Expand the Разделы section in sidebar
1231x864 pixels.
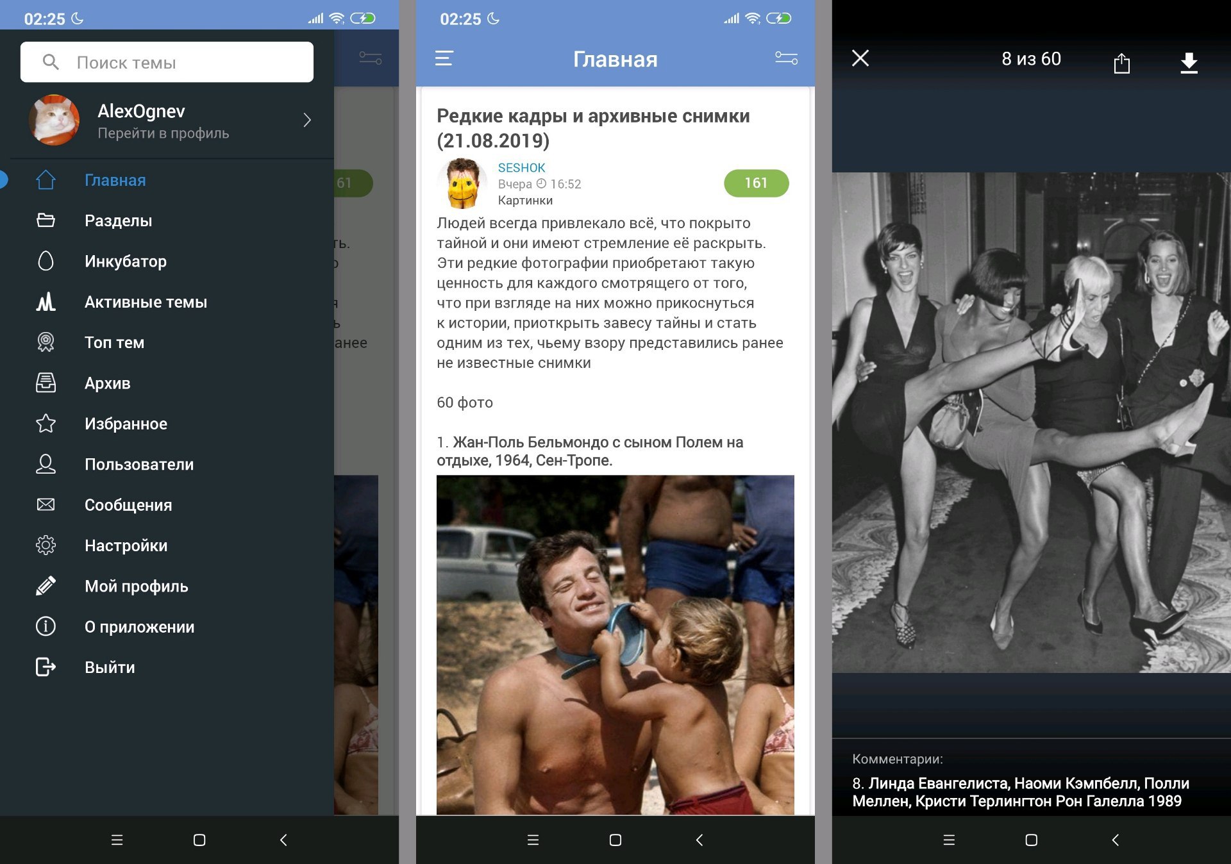[117, 220]
